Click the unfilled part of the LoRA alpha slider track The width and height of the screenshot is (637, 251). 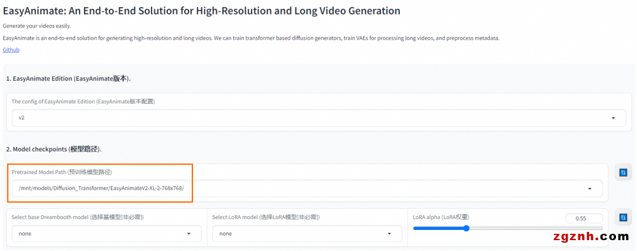coord(536,228)
